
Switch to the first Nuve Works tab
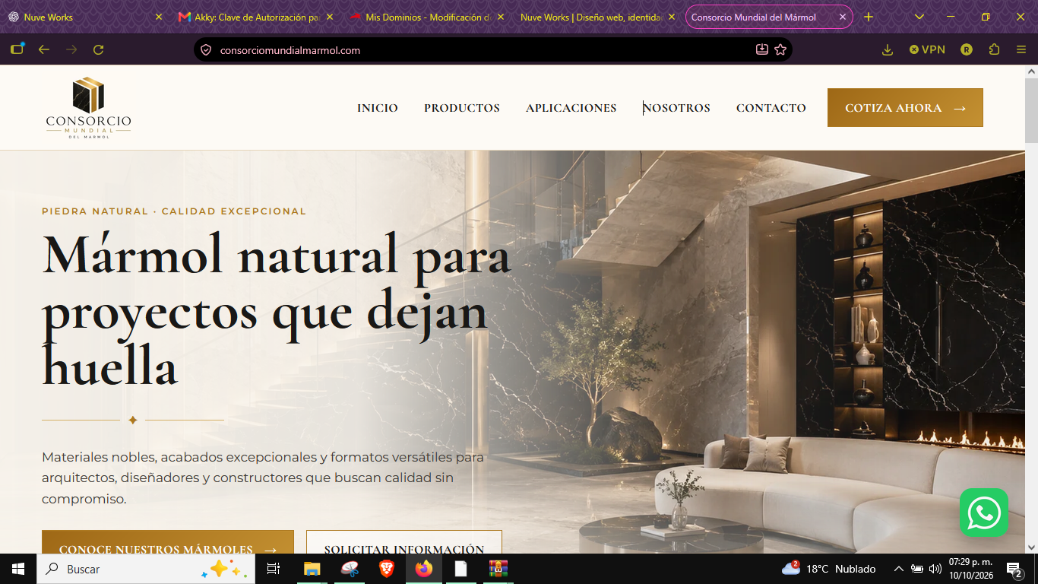[86, 17]
